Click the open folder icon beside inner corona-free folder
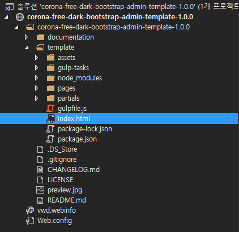 pyautogui.click(x=30, y=27)
